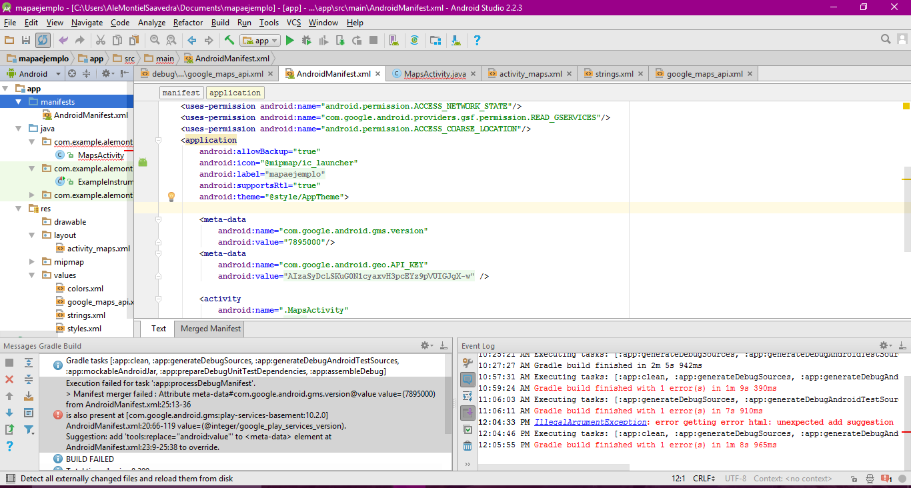The height and width of the screenshot is (488, 911).
Task: Click CRLF line separator in status bar
Action: (704, 478)
